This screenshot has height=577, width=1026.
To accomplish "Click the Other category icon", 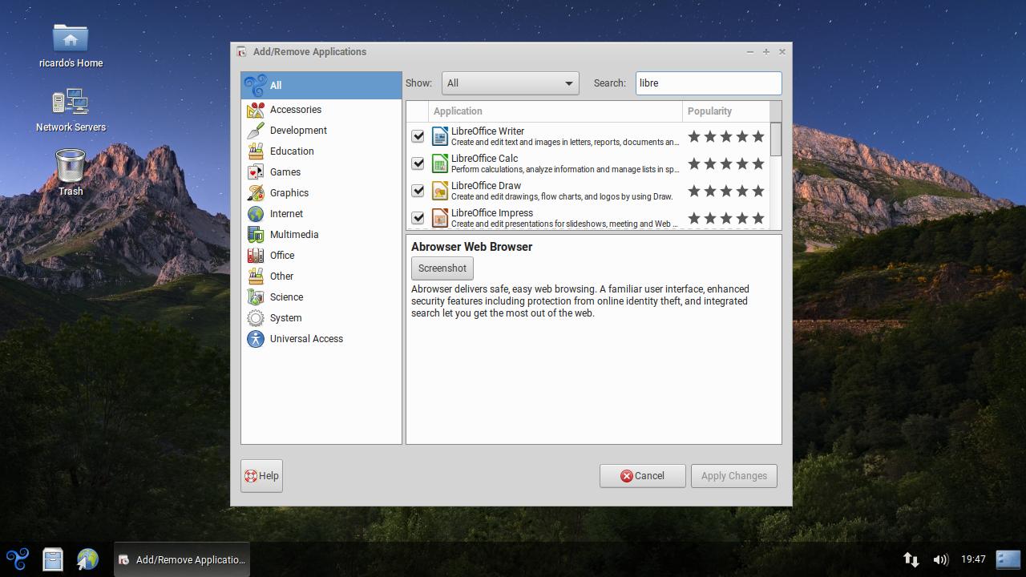I will click(256, 276).
